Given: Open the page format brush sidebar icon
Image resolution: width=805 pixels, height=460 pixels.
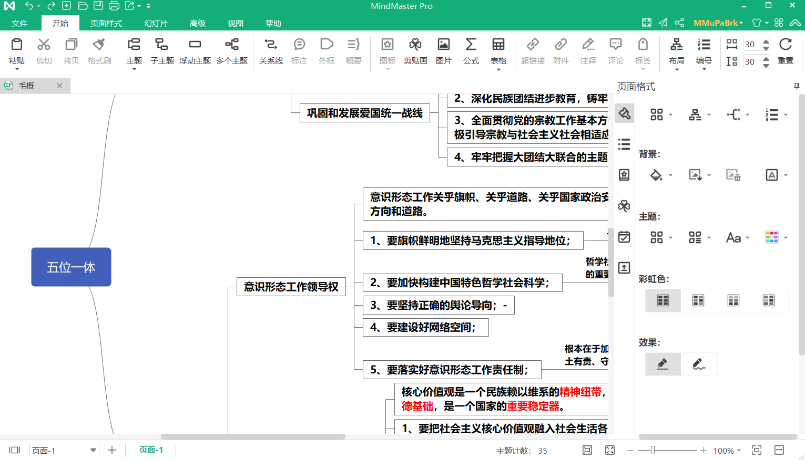Looking at the screenshot, I should (x=624, y=113).
